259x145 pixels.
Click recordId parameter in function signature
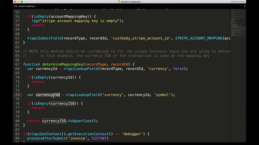119,64
